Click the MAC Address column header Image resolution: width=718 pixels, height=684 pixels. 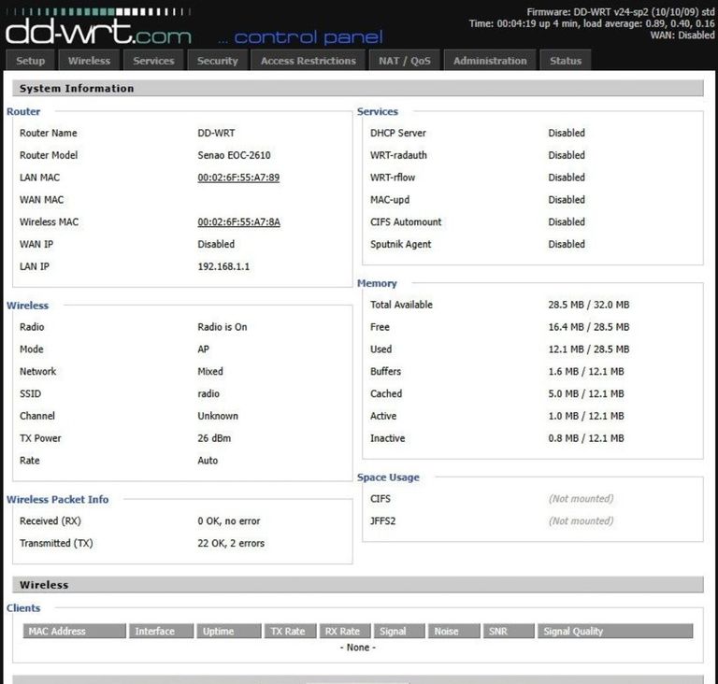(57, 632)
